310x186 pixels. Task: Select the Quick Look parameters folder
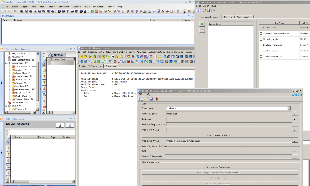[x=21, y=93]
